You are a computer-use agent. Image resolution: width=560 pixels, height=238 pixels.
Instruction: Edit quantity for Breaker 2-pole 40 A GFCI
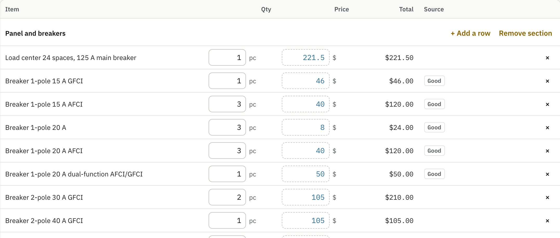point(227,220)
